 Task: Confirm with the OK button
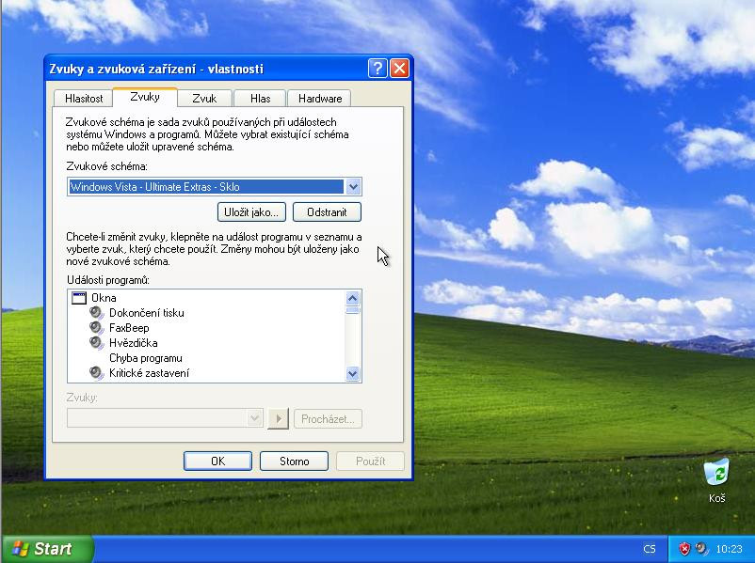pyautogui.click(x=217, y=461)
